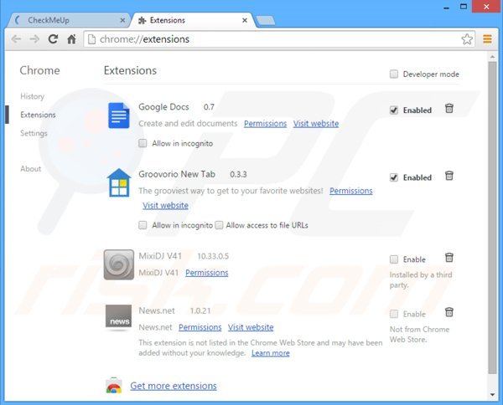Click the Chrome Web Store icon
Screen dimensions: 503x405
point(114,385)
